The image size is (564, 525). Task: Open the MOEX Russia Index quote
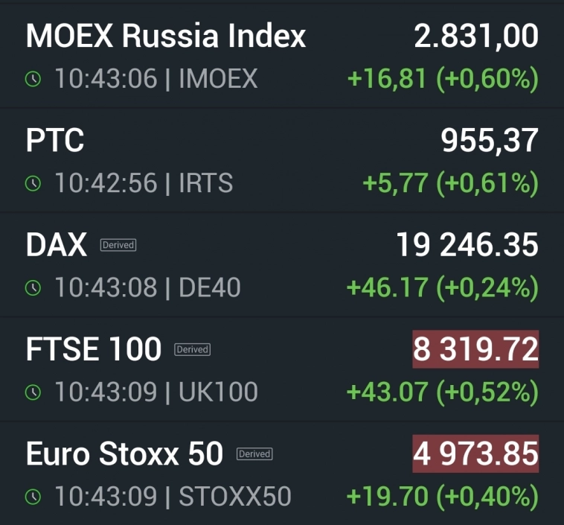[165, 36]
